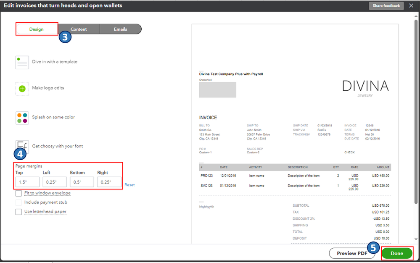Click the vertical scrollbar of the preview
Viewport: 420px width, 263px height.
coord(416,111)
